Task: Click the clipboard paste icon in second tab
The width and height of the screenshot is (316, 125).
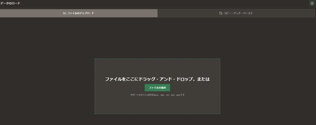Action: pyautogui.click(x=221, y=13)
